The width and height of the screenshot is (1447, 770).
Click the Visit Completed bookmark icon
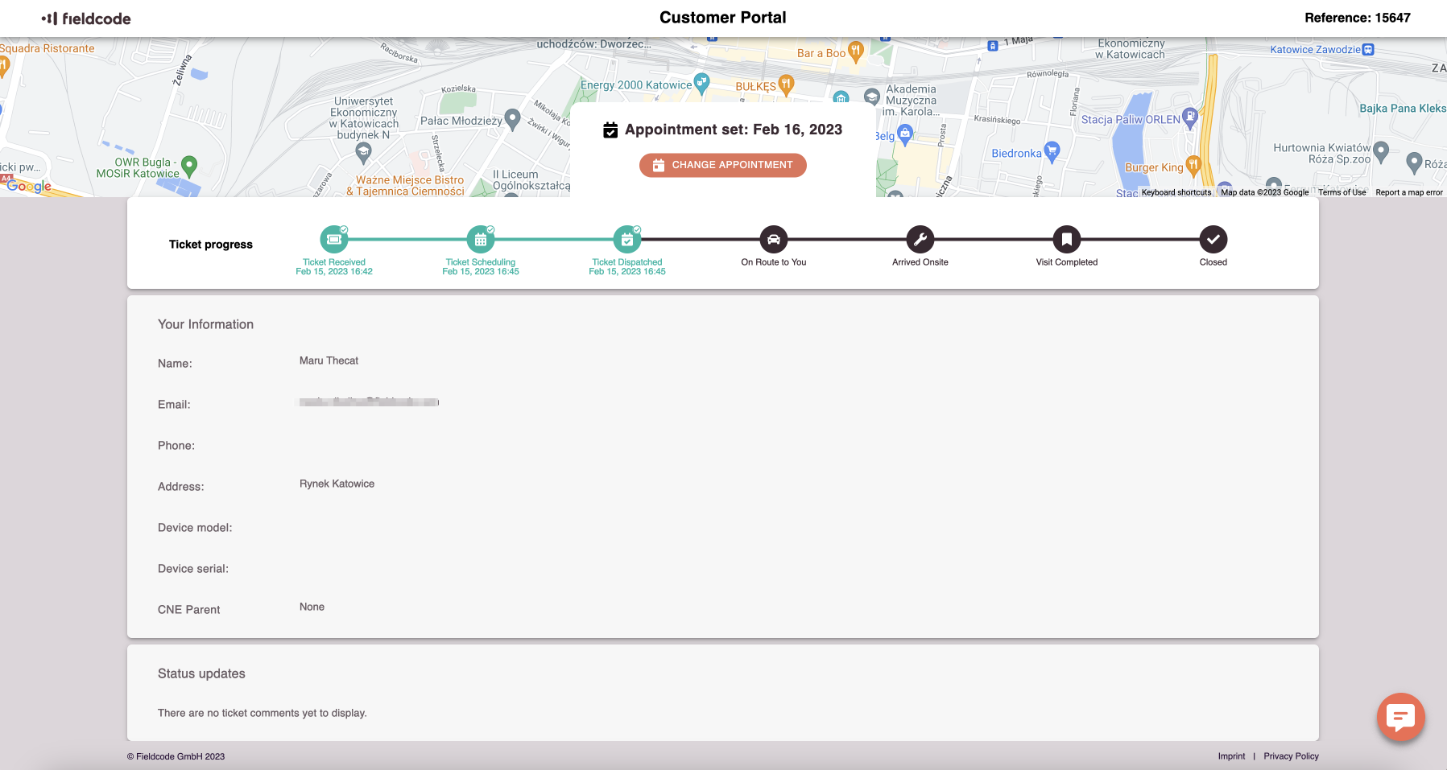pos(1067,240)
